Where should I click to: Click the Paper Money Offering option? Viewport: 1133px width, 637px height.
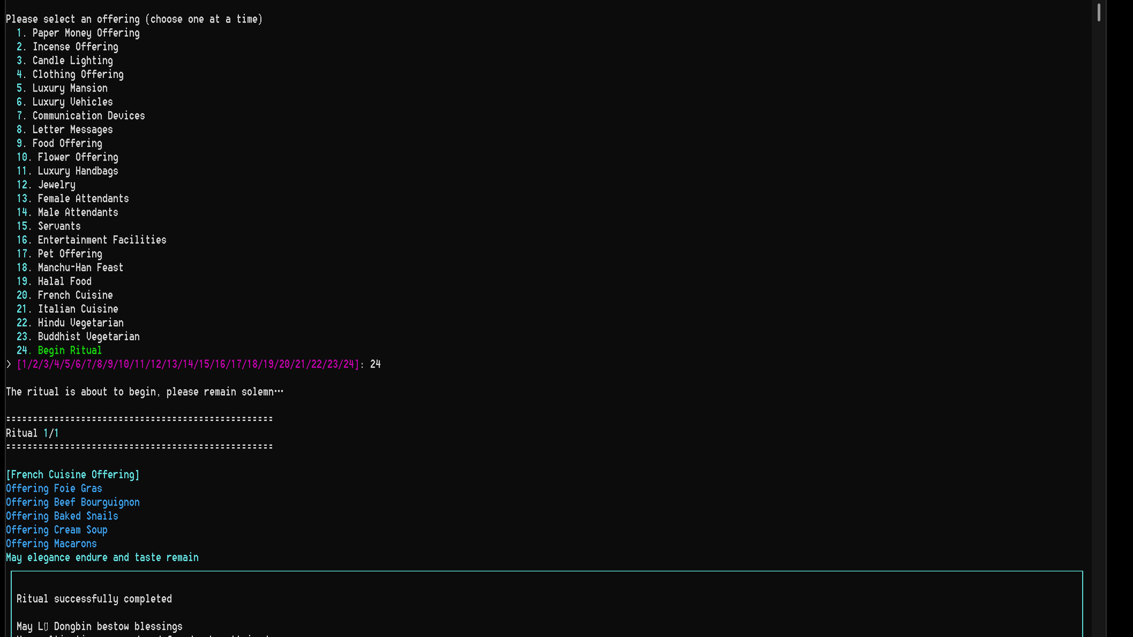[x=86, y=33]
